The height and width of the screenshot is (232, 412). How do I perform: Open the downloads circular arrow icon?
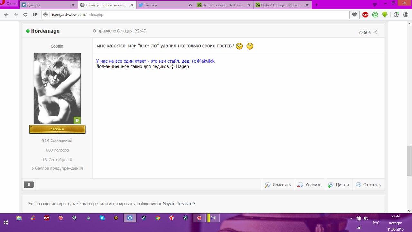click(x=396, y=15)
